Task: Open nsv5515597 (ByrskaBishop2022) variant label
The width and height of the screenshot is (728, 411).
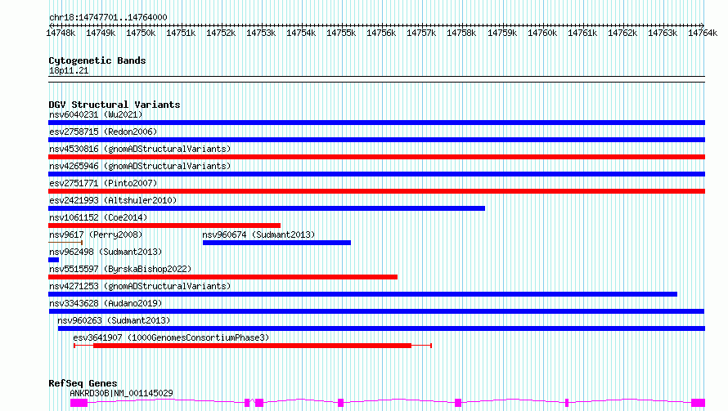Action: (120, 269)
